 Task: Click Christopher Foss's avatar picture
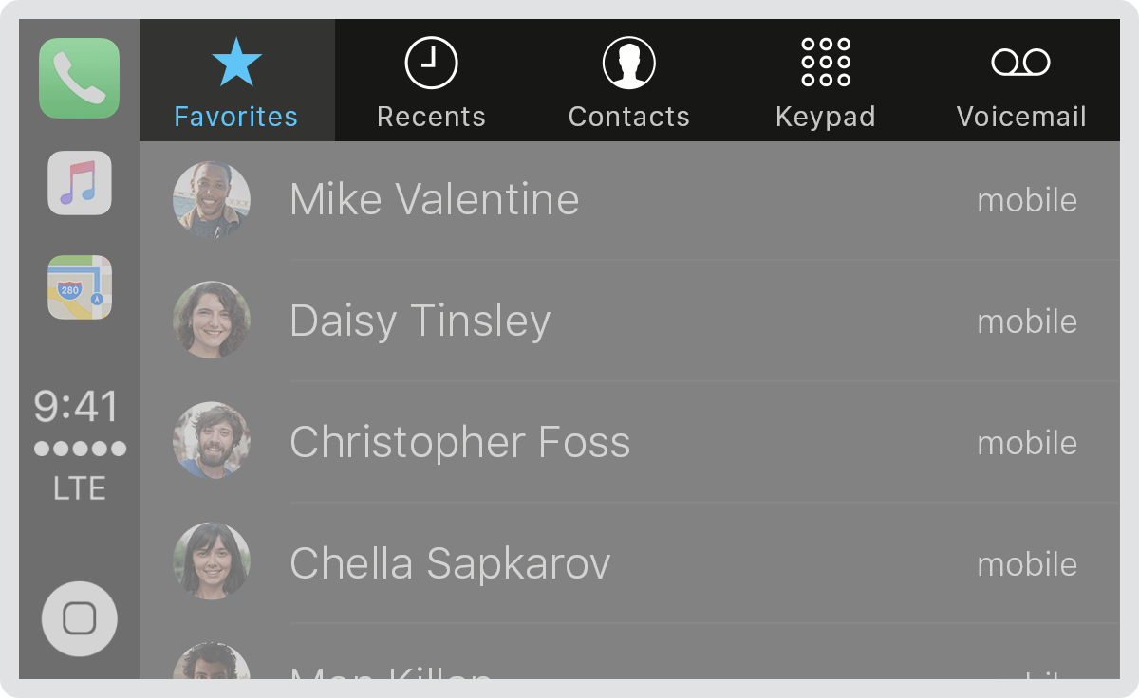212,440
